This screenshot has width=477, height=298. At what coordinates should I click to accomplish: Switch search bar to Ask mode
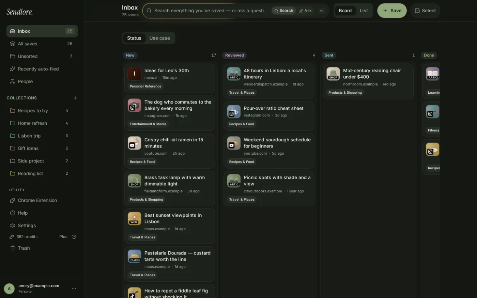point(305,11)
